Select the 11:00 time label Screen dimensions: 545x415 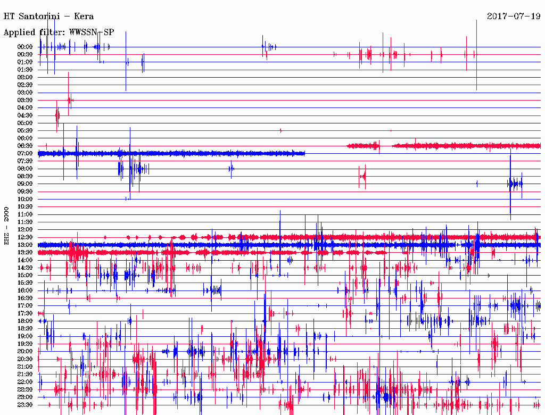[25, 214]
